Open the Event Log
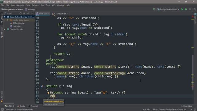This screenshot has width=197, height=111. pyautogui.click(x=187, y=106)
